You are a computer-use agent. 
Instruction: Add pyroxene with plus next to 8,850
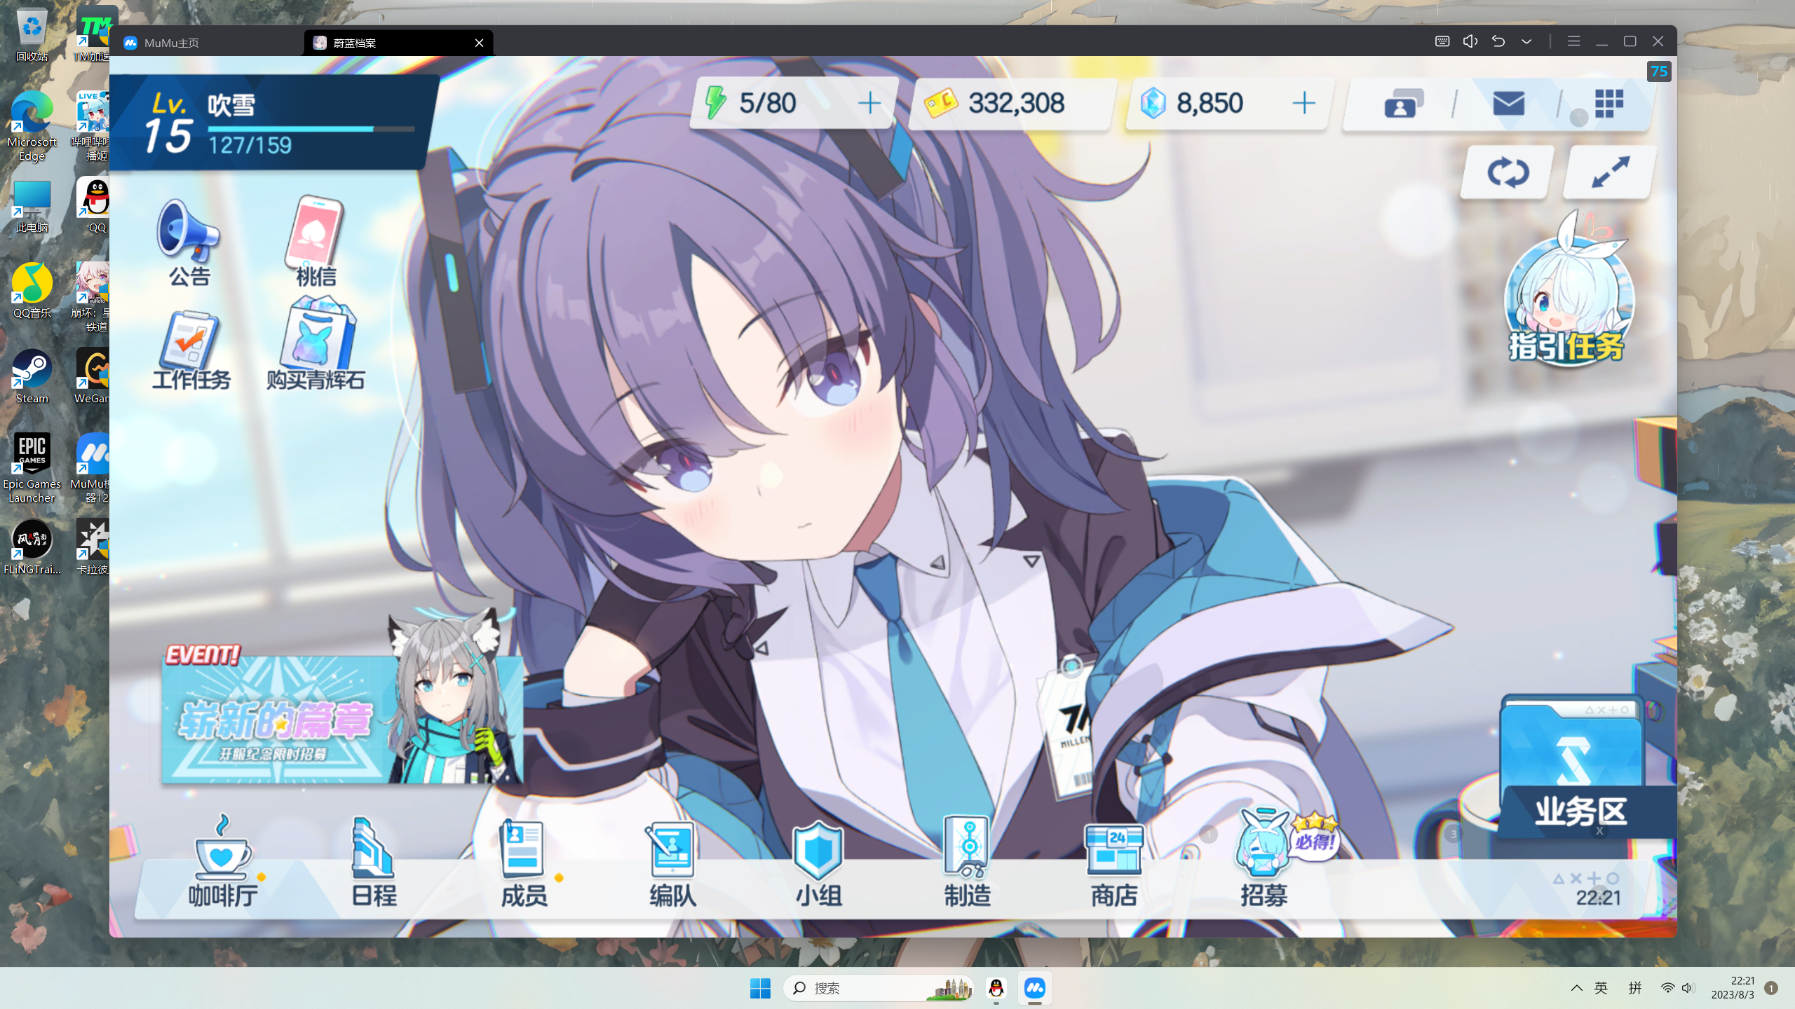[x=1303, y=103]
